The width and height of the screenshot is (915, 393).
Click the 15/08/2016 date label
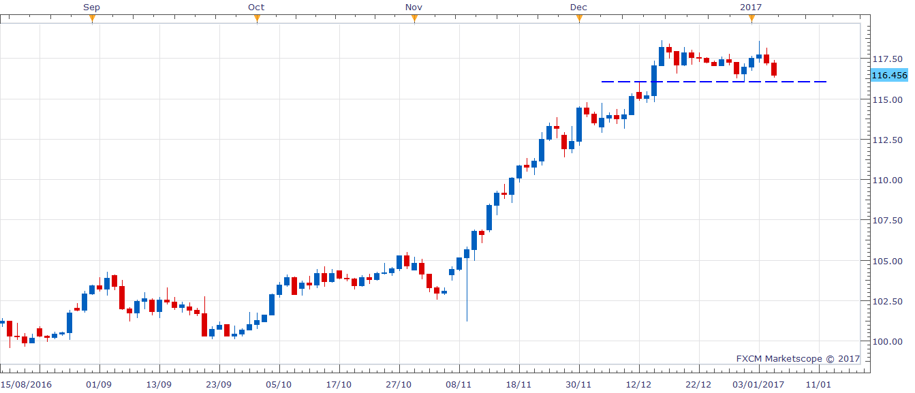point(27,384)
